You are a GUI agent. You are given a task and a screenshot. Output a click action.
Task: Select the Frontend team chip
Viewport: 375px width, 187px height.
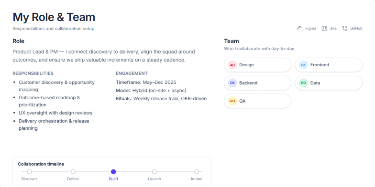(329, 65)
